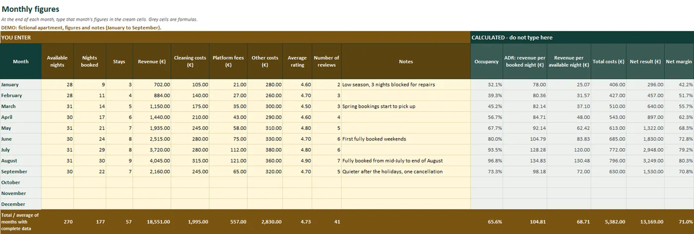This screenshot has width=694, height=234.
Task: Select April cleaning costs cell 210.00
Action: click(x=190, y=117)
